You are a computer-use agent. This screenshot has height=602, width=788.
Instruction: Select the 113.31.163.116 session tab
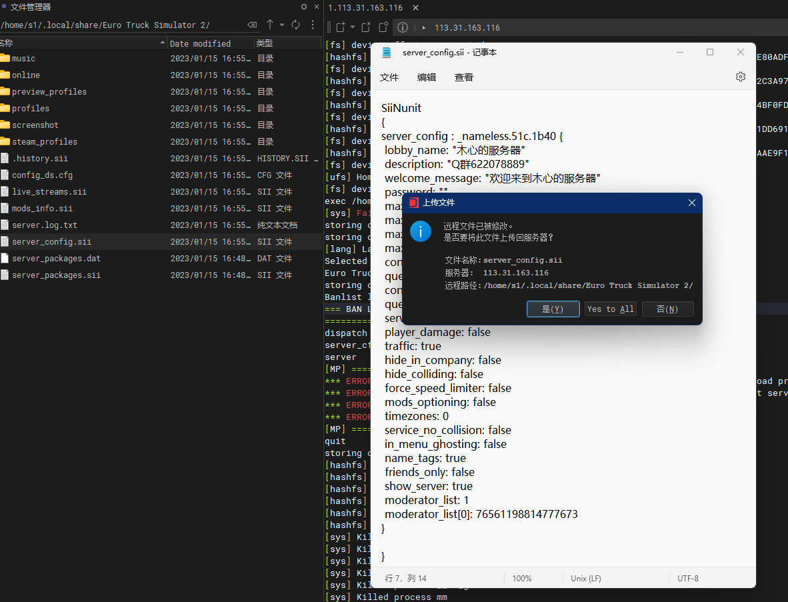tap(365, 7)
